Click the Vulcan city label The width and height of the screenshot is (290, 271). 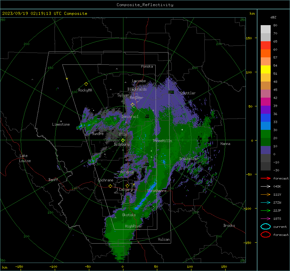(x=164, y=239)
